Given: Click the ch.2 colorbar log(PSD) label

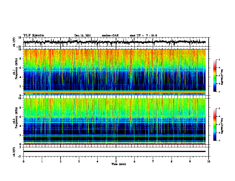Looking at the screenshot, I should click(222, 126).
